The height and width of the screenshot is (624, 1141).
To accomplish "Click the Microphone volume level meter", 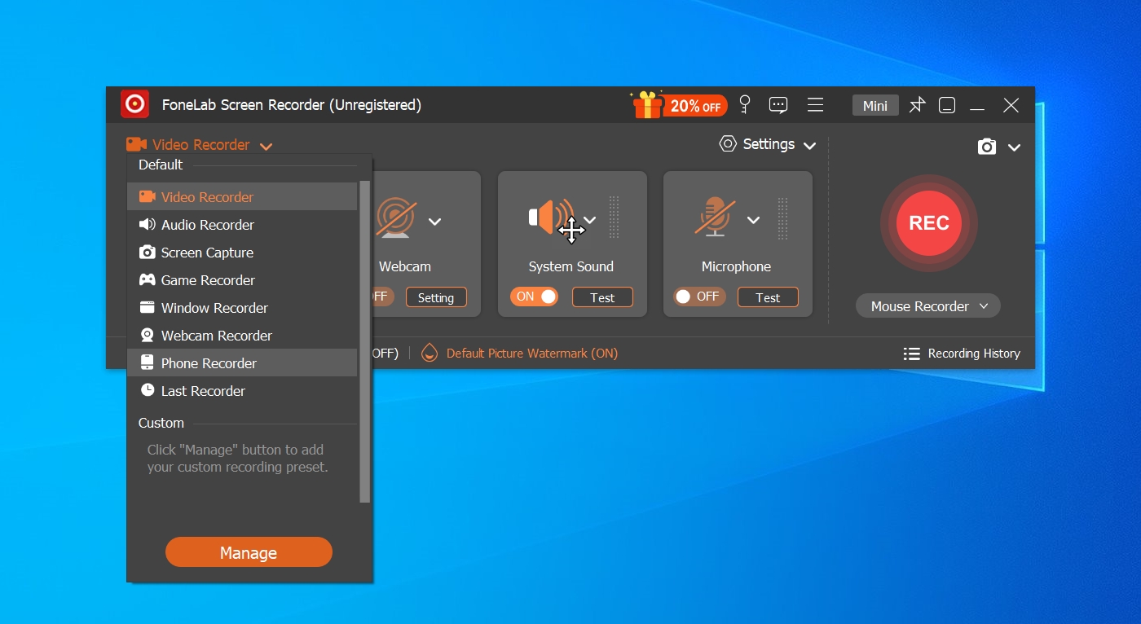I will tap(782, 218).
